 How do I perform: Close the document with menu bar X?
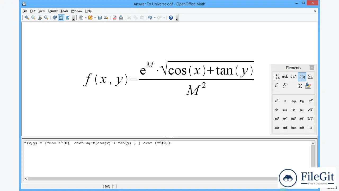click(315, 11)
